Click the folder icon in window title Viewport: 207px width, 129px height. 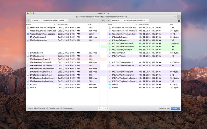pyautogui.click(x=77, y=17)
